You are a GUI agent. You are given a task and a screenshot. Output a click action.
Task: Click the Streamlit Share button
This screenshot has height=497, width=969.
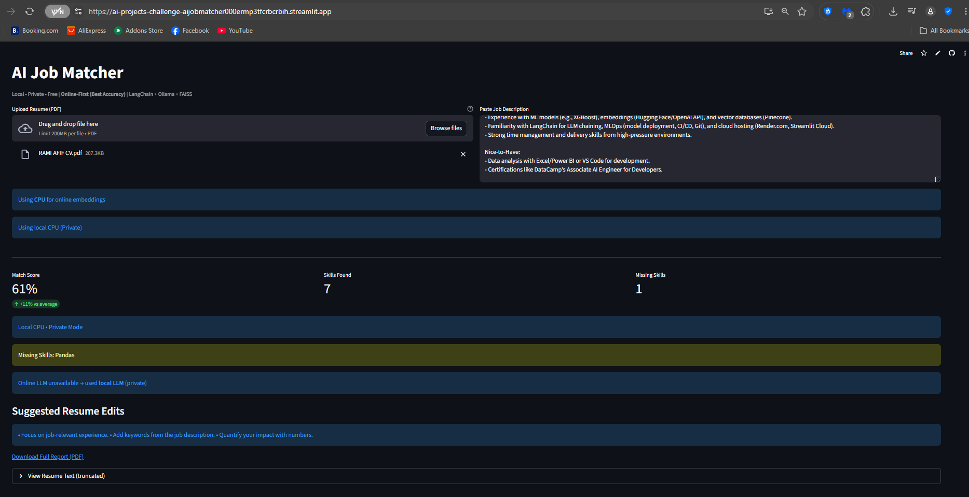pos(906,53)
